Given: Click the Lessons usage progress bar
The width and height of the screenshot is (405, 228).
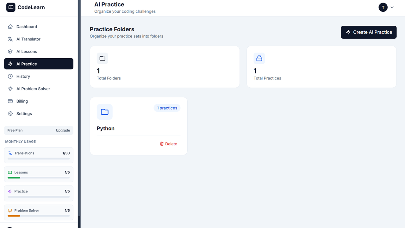Looking at the screenshot, I should point(39,178).
